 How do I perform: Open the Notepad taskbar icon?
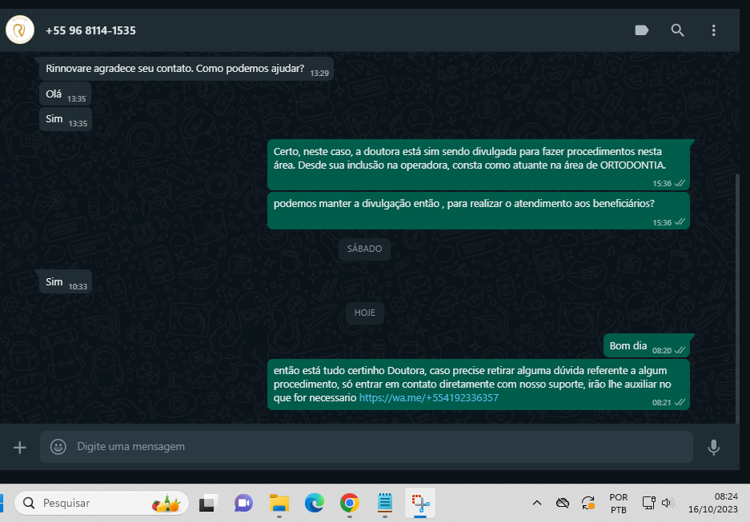[x=384, y=503]
